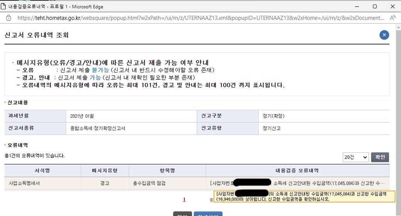Click the 내용검증 오류내역 column header
The height and width of the screenshot is (216, 401).
(297, 170)
